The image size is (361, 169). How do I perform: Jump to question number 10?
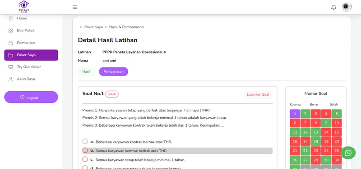click(337, 123)
